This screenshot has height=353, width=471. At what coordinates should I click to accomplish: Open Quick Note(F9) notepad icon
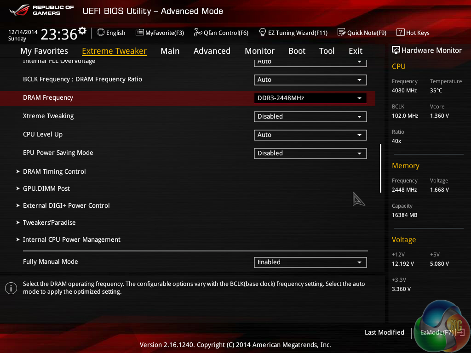pyautogui.click(x=342, y=32)
